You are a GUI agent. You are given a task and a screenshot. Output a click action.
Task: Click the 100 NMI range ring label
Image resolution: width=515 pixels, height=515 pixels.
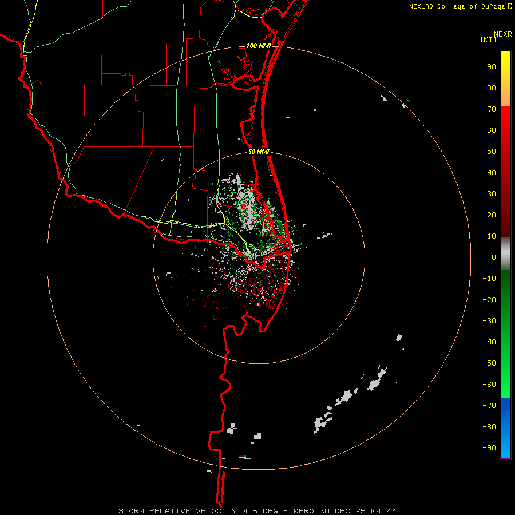click(x=259, y=46)
